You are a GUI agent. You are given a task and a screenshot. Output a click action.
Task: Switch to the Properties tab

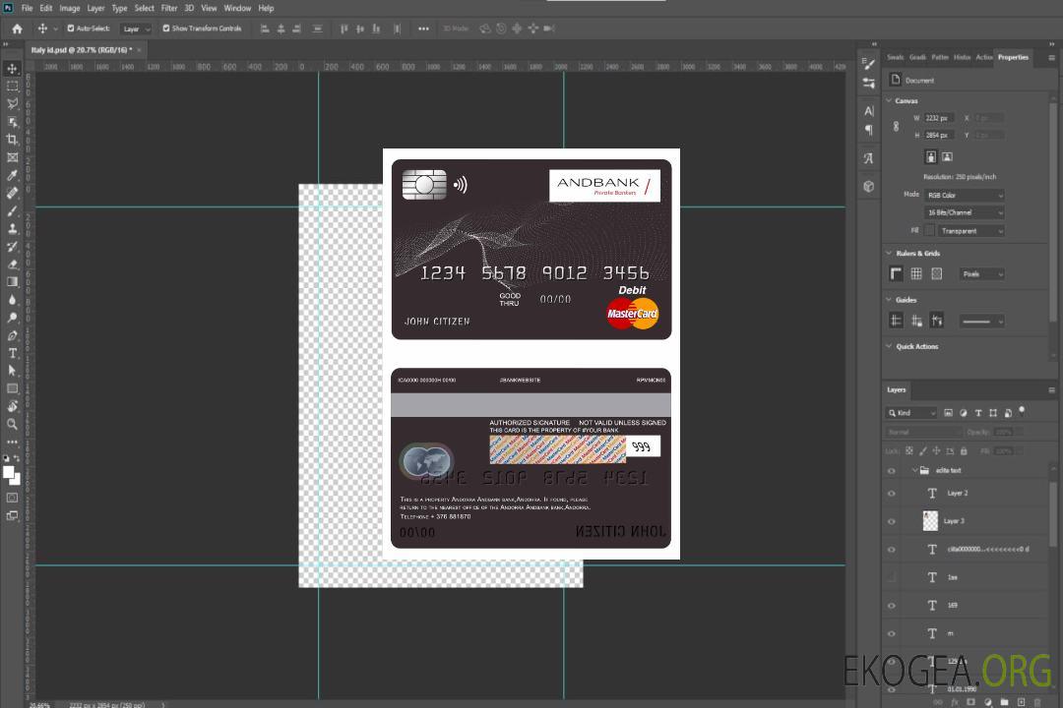tap(1013, 58)
